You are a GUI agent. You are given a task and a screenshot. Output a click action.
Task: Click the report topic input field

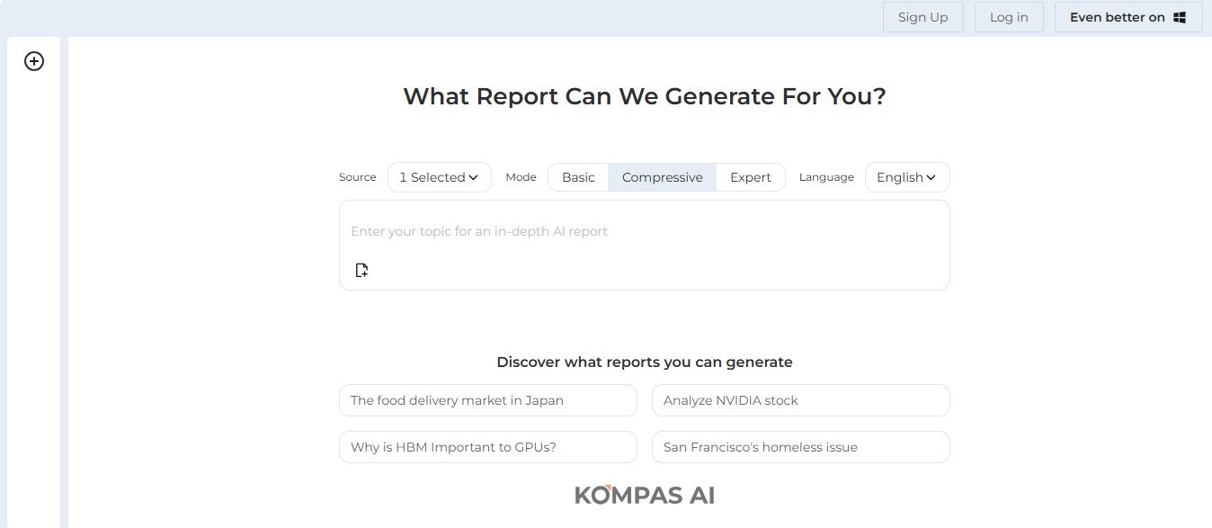[644, 231]
